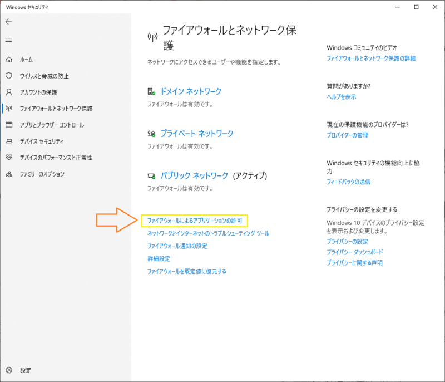Viewport: 445px width, 382px height.
Task: Click the antenna icon in sidebar
Action: (9, 109)
